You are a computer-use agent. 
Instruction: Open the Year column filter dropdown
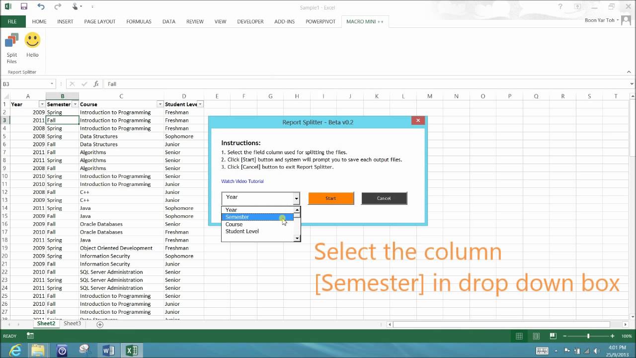tap(42, 104)
